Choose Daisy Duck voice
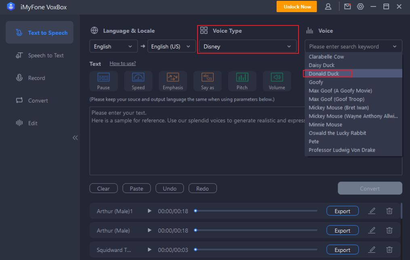 pos(353,65)
